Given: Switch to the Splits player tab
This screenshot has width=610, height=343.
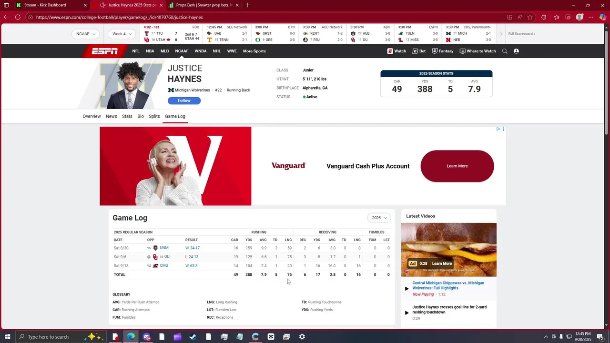Looking at the screenshot, I should coord(154,116).
